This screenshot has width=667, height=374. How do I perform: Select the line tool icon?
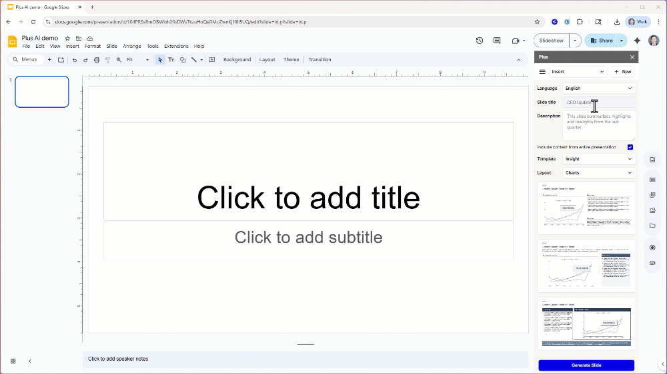(x=194, y=60)
